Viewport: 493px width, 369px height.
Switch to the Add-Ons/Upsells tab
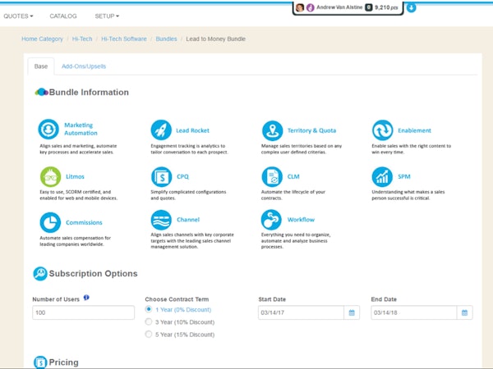point(84,66)
